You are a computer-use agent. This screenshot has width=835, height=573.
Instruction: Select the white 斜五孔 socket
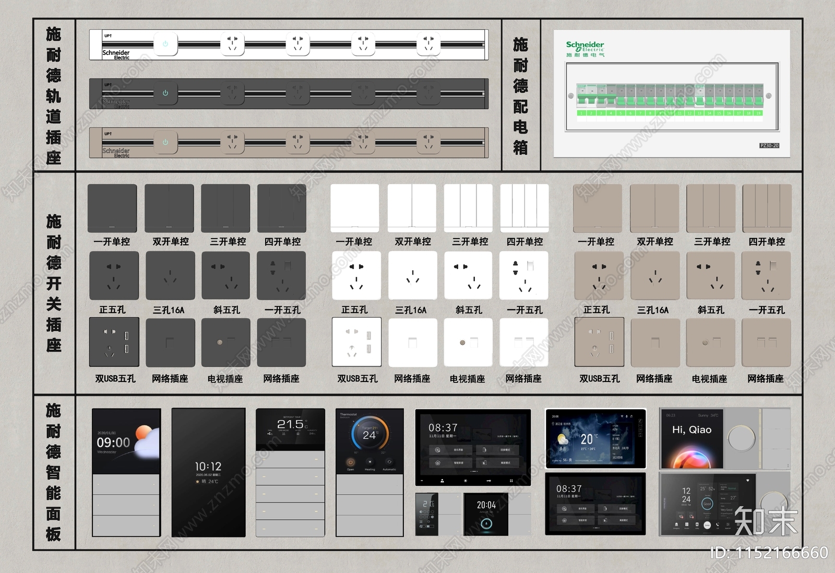[468, 276]
